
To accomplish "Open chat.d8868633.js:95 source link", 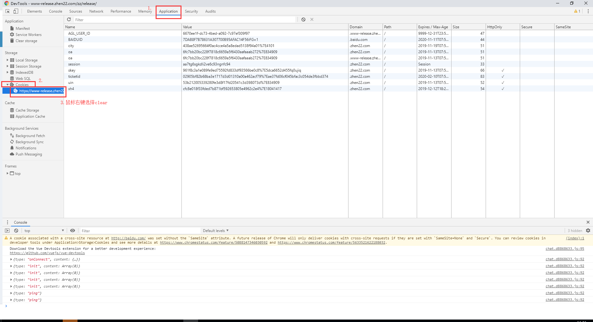I will click(x=565, y=249).
